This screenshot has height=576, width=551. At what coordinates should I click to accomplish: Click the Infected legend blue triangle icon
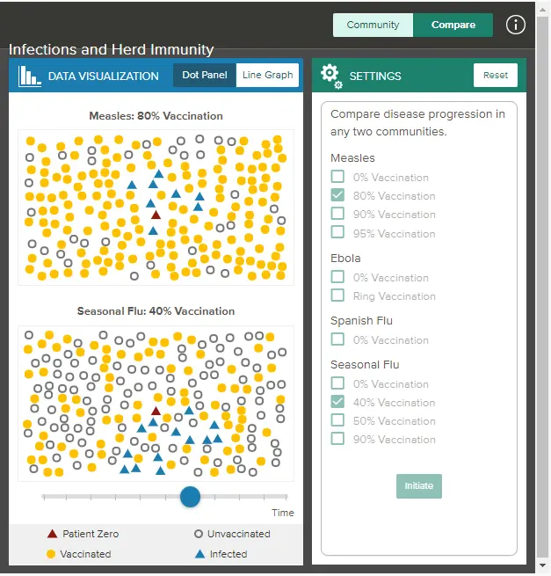[x=199, y=554]
